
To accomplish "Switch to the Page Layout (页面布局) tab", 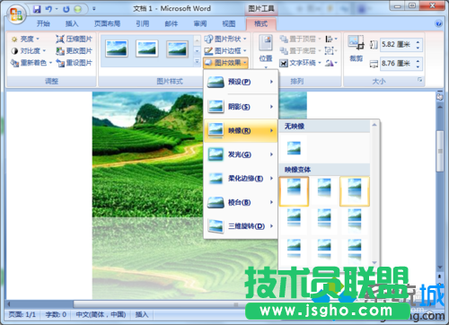I will pyautogui.click(x=107, y=23).
